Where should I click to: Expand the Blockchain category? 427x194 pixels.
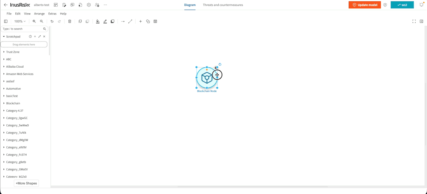click(x=13, y=103)
